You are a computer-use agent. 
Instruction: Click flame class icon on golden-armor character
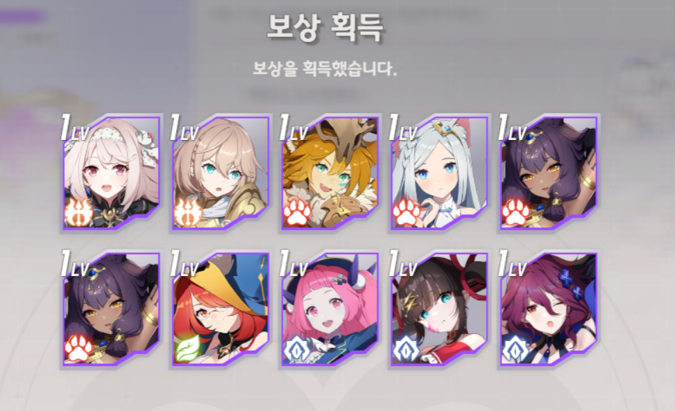pyautogui.click(x=188, y=213)
